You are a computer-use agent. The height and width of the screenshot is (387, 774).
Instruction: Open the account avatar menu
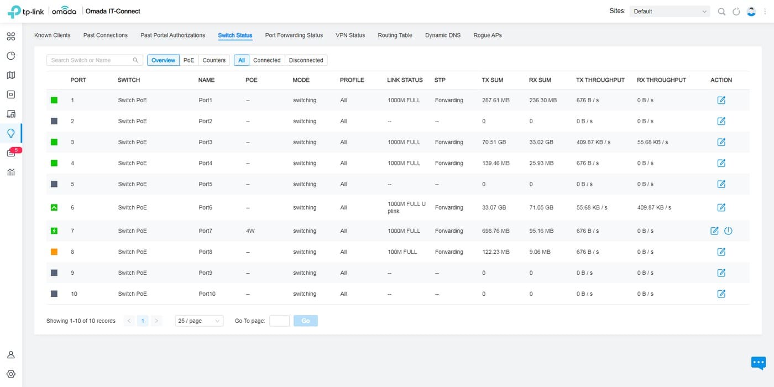coord(751,12)
